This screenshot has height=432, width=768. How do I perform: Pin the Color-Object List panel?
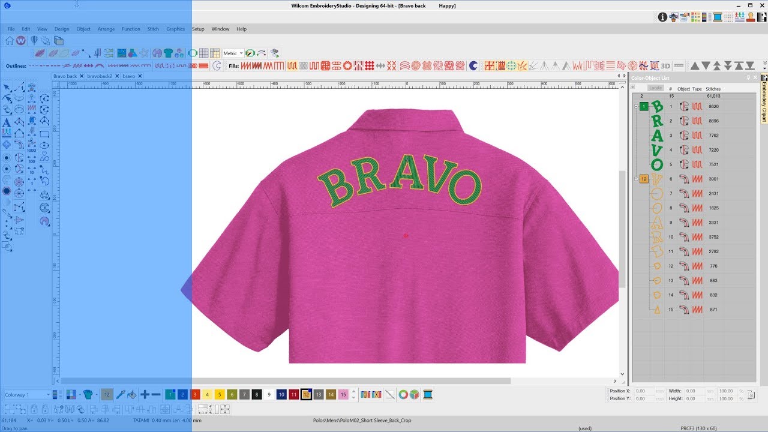click(x=749, y=78)
